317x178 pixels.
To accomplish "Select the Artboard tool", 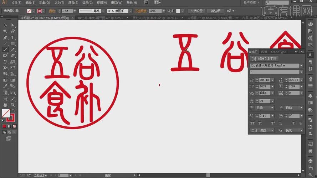I will [5, 99].
